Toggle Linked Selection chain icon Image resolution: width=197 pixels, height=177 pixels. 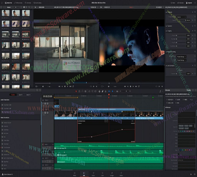tap(102, 91)
